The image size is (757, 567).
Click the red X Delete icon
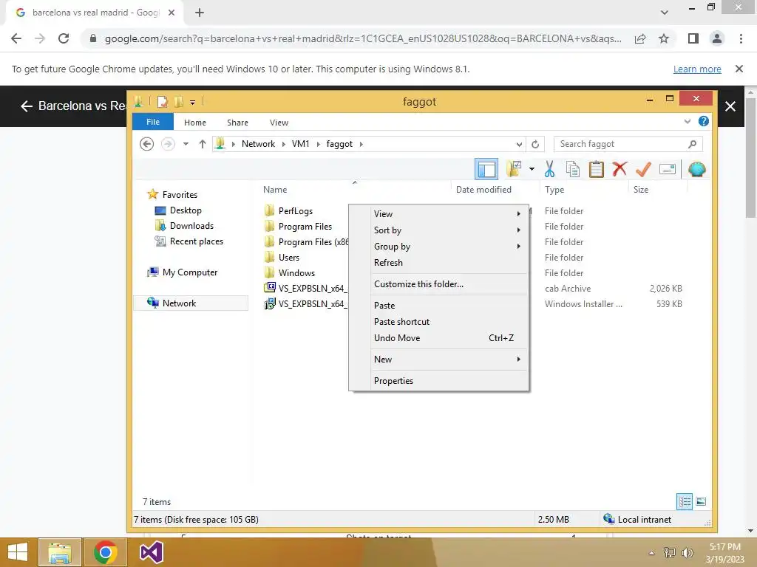[619, 169]
